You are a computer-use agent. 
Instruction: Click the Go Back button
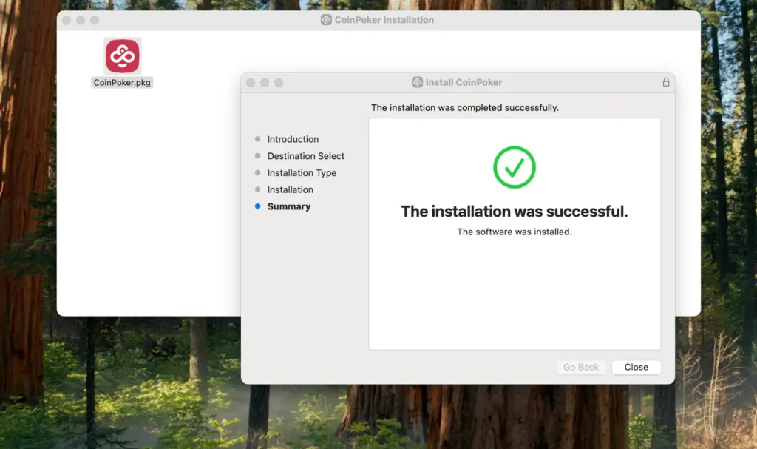(581, 367)
